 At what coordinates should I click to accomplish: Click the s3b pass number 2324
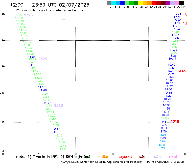click(x=43, y=59)
